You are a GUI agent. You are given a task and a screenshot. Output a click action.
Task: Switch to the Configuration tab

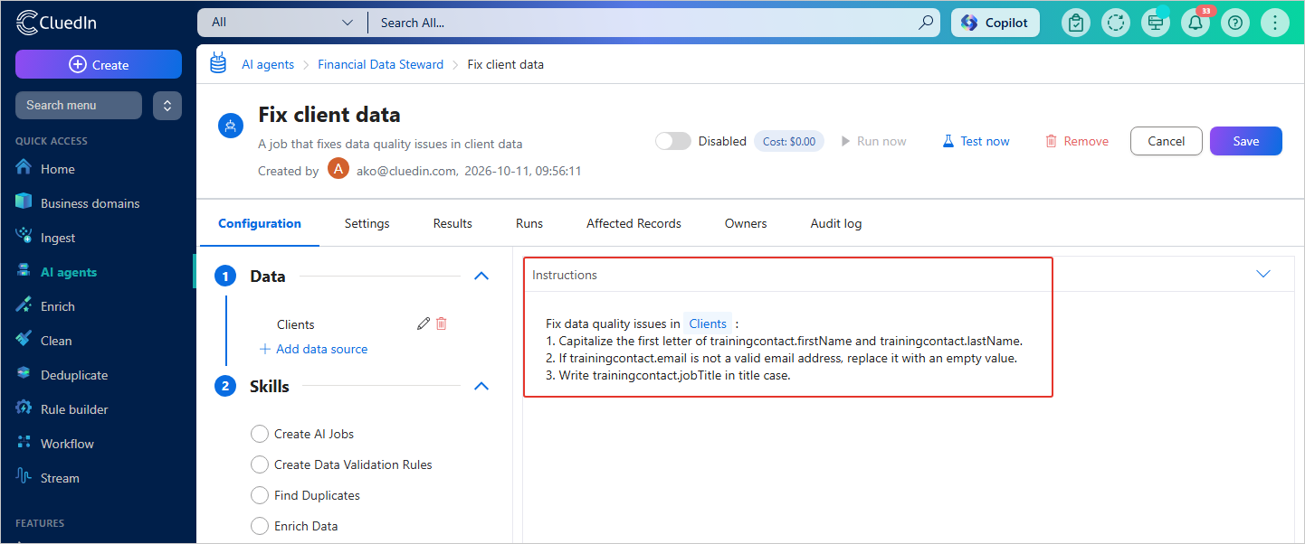pyautogui.click(x=260, y=223)
